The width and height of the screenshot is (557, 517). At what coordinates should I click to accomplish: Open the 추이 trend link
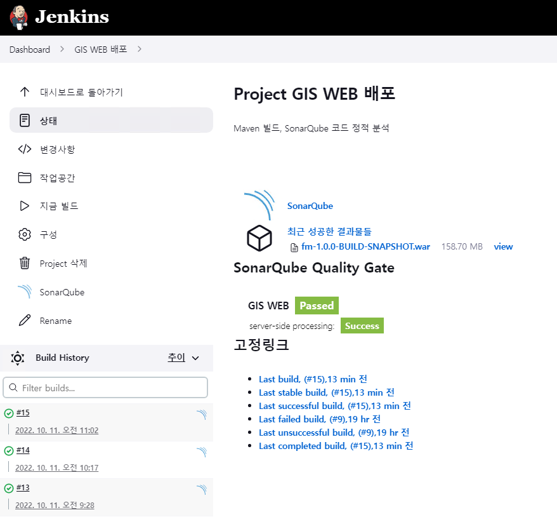coord(176,358)
